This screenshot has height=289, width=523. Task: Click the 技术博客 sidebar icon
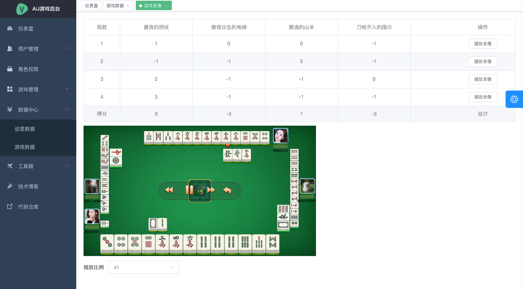pyautogui.click(x=10, y=187)
